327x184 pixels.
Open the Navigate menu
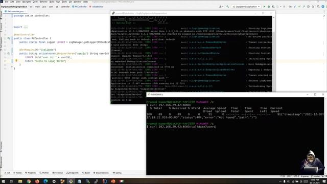pyautogui.click(x=27, y=2)
